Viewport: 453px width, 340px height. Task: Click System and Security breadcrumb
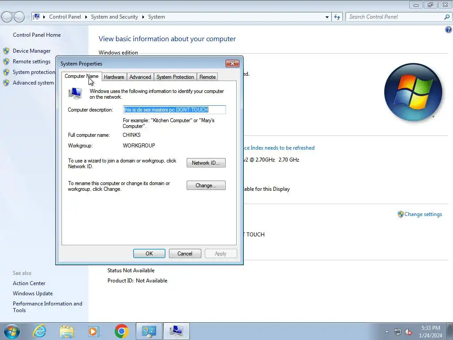click(x=115, y=17)
